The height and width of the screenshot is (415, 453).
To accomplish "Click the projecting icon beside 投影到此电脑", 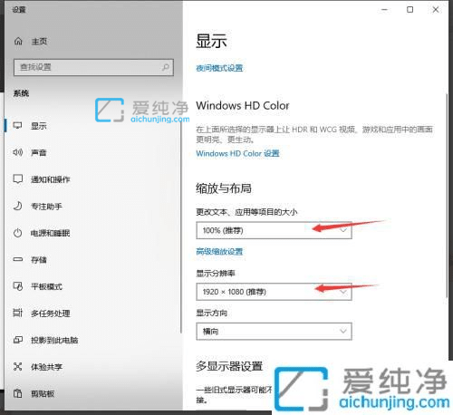I will (18, 340).
